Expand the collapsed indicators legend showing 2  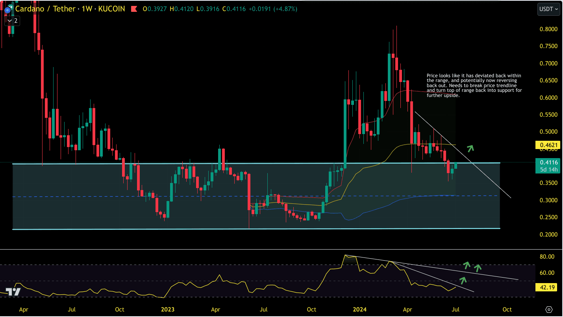12,21
